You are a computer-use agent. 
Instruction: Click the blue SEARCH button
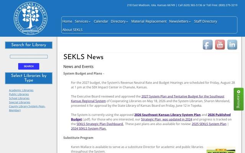tap(29, 66)
